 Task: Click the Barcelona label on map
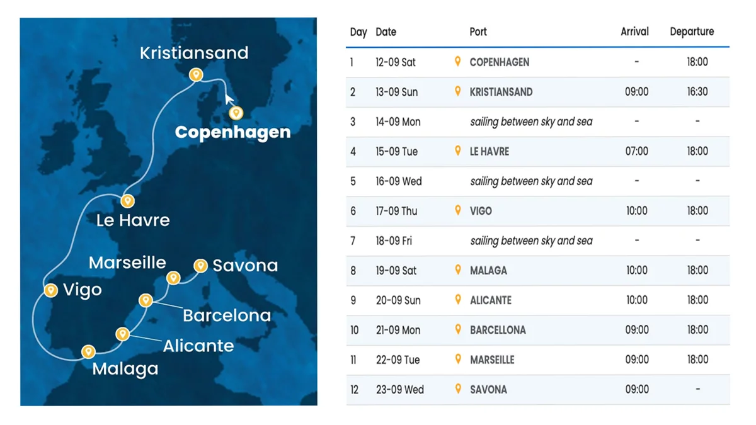pos(227,315)
